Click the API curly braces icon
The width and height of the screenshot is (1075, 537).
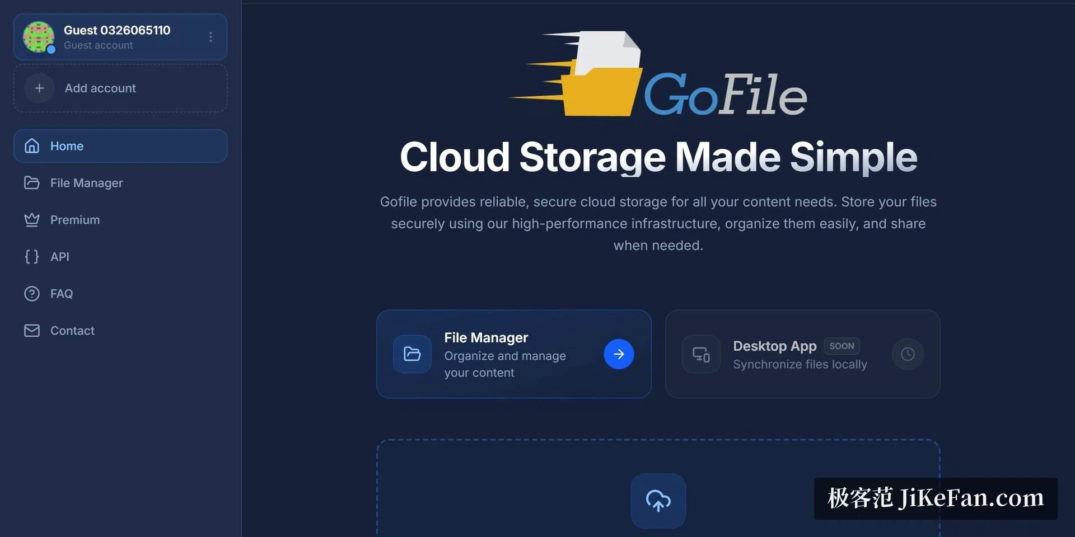tap(32, 257)
